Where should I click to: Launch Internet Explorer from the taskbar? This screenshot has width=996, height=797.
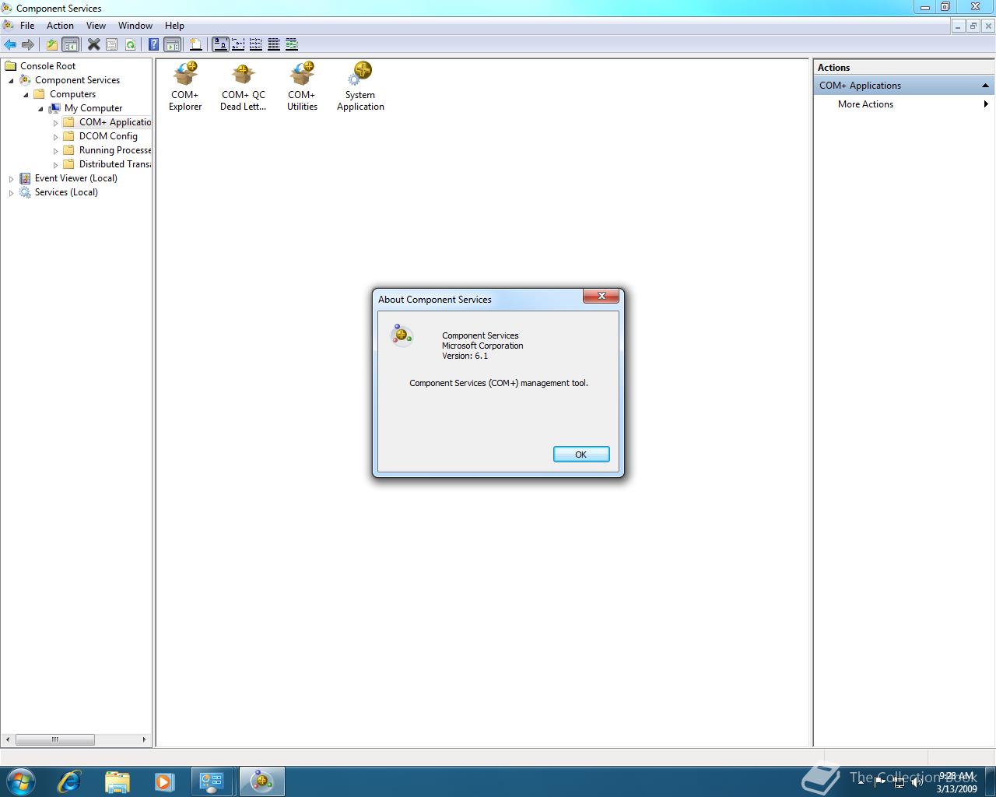70,781
